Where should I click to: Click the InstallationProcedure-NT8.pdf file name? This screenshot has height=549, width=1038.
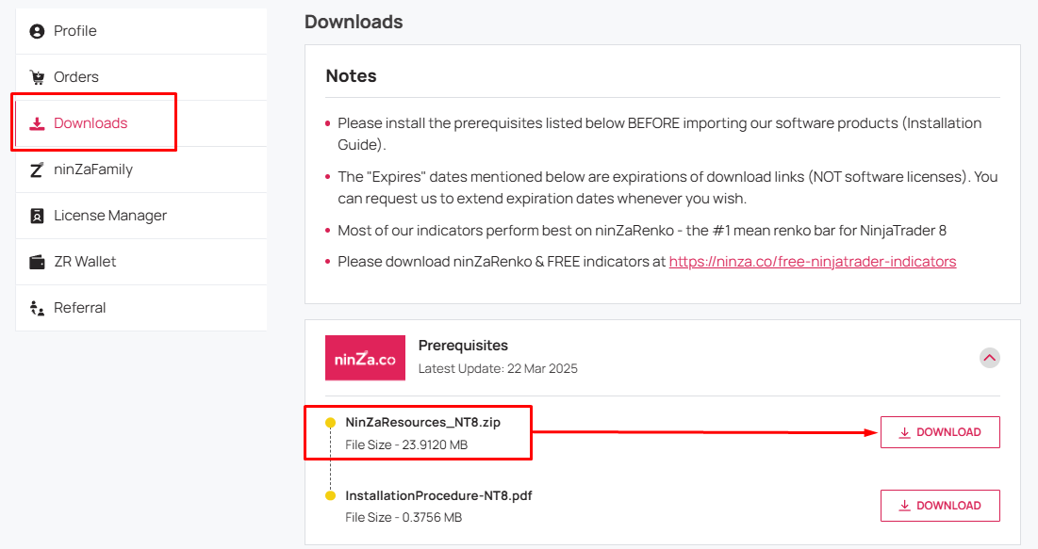438,495
